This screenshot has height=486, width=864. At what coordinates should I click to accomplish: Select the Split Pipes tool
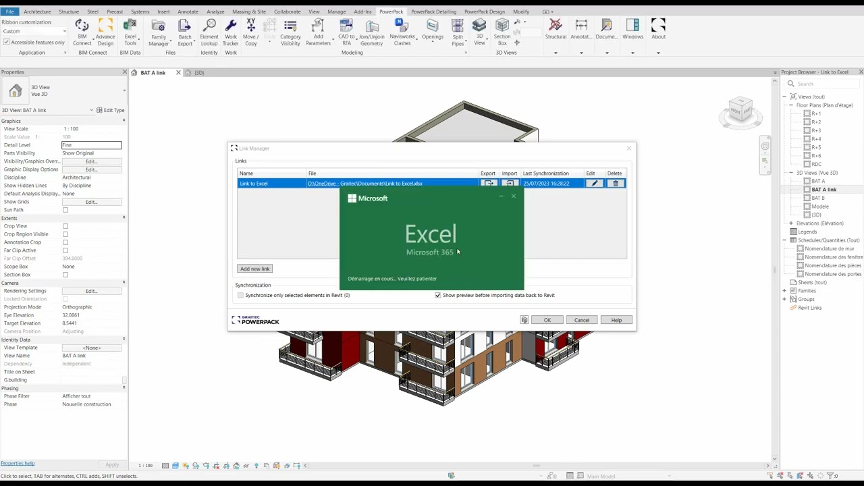pyautogui.click(x=458, y=32)
